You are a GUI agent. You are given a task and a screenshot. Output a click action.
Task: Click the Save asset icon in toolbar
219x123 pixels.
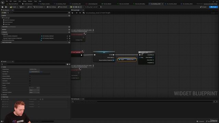coord(2,7)
